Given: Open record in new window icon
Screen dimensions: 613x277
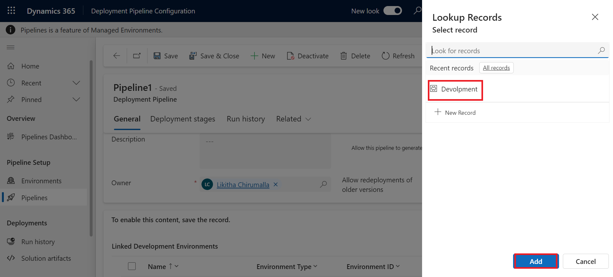Looking at the screenshot, I should (137, 56).
